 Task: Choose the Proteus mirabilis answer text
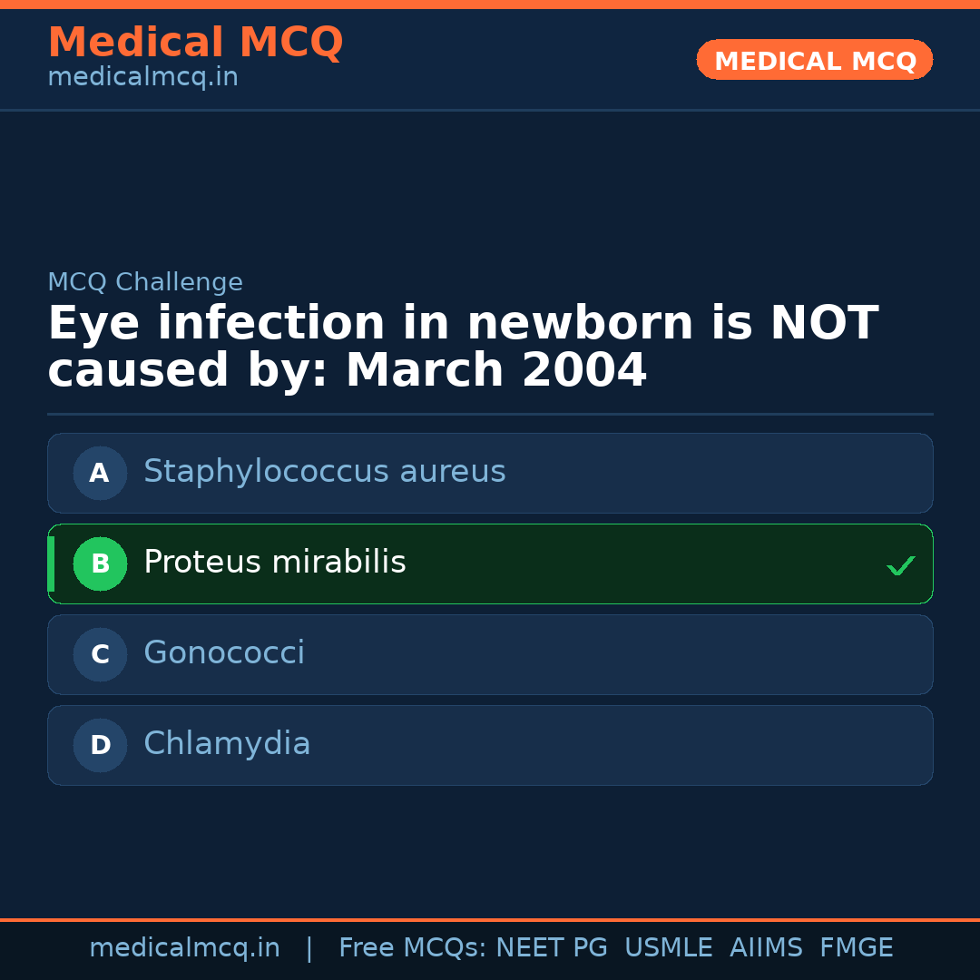coord(274,563)
